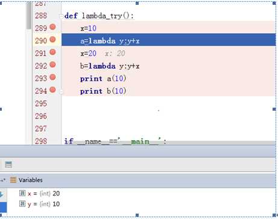This screenshot has height=219, width=278.
Task: Toggle the breakpoint on line 294
Action: tap(52, 90)
